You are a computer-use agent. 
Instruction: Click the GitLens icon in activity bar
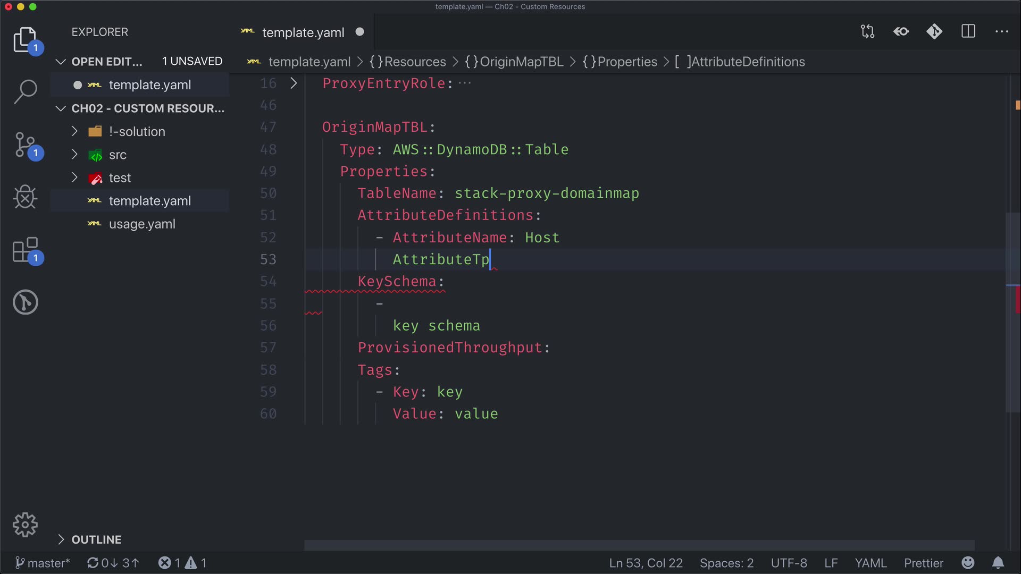point(25,302)
